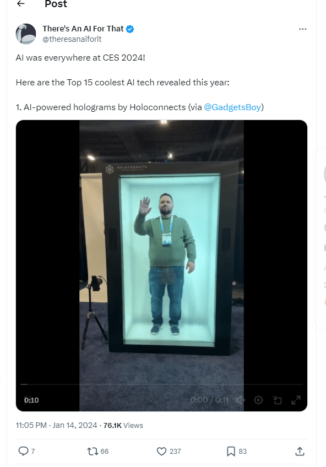Image resolution: width=326 pixels, height=467 pixels.
Task: Click the There's An AI For That avatar
Action: coord(26,34)
